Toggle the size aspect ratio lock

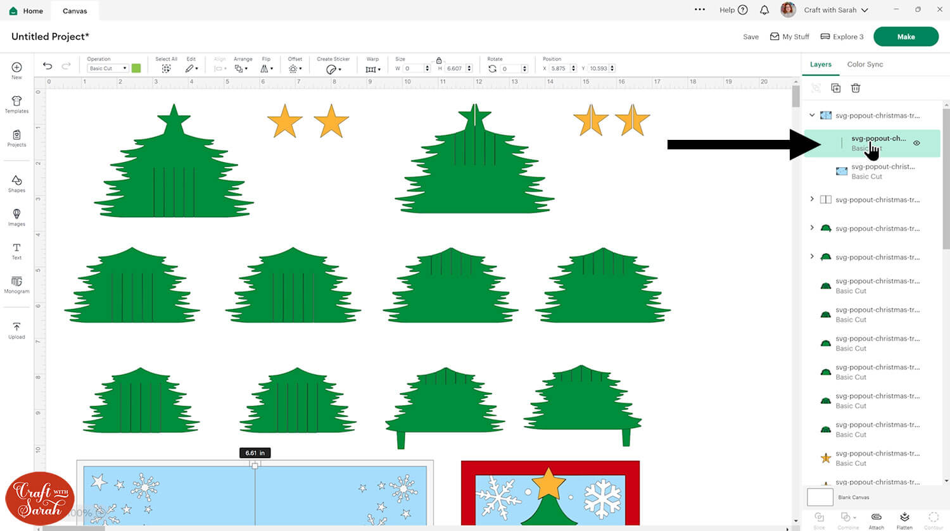[438, 60]
